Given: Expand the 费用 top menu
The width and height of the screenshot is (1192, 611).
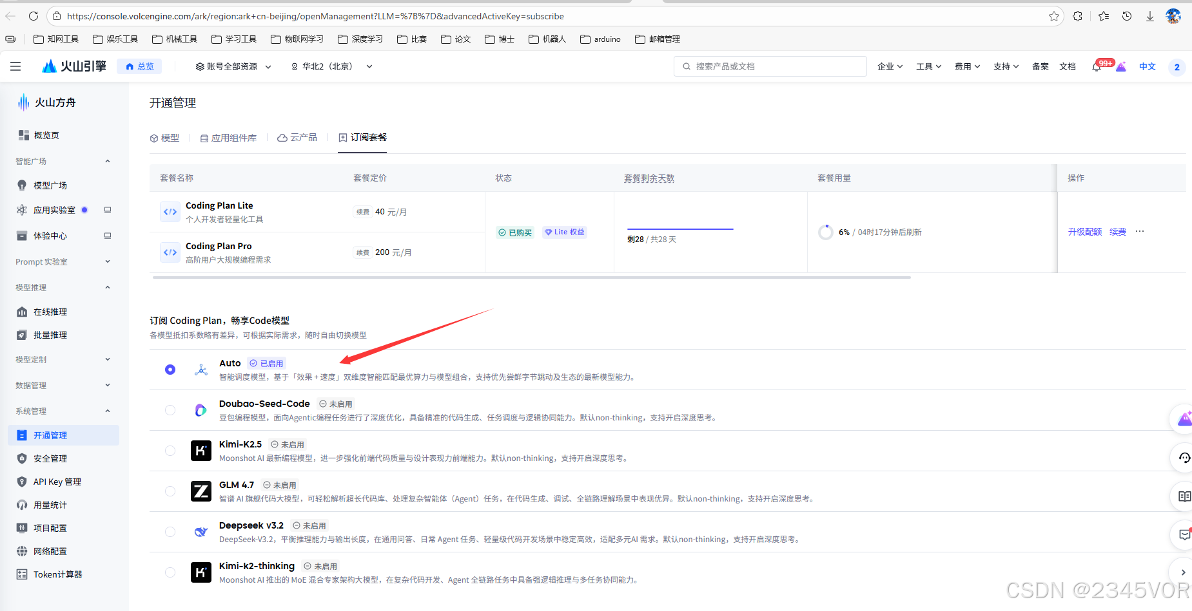Looking at the screenshot, I should point(967,66).
